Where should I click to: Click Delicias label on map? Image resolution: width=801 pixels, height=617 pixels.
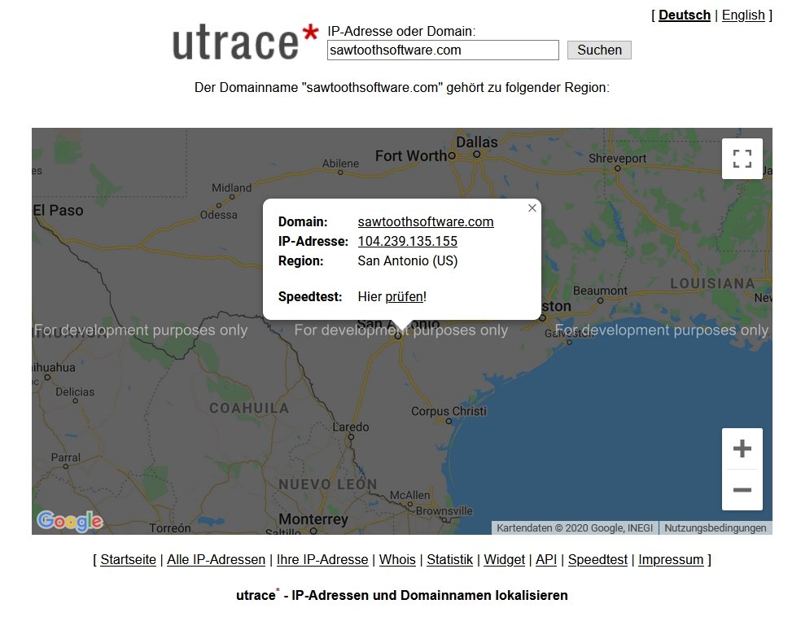click(x=75, y=392)
